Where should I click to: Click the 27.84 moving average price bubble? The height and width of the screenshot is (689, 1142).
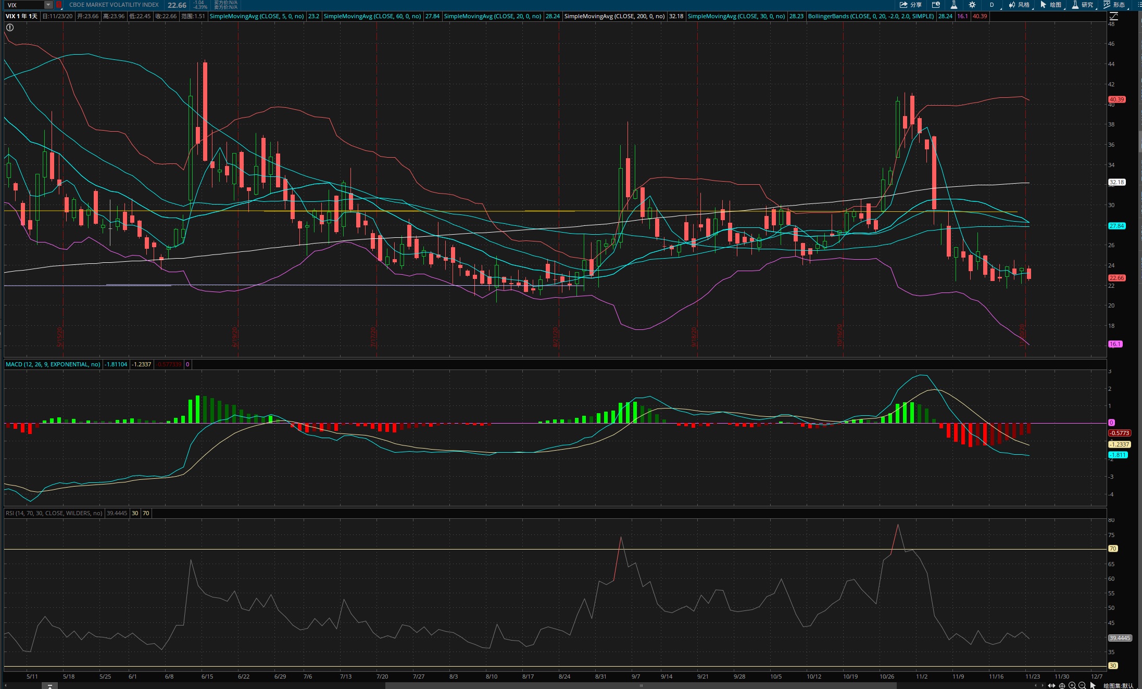(1116, 226)
